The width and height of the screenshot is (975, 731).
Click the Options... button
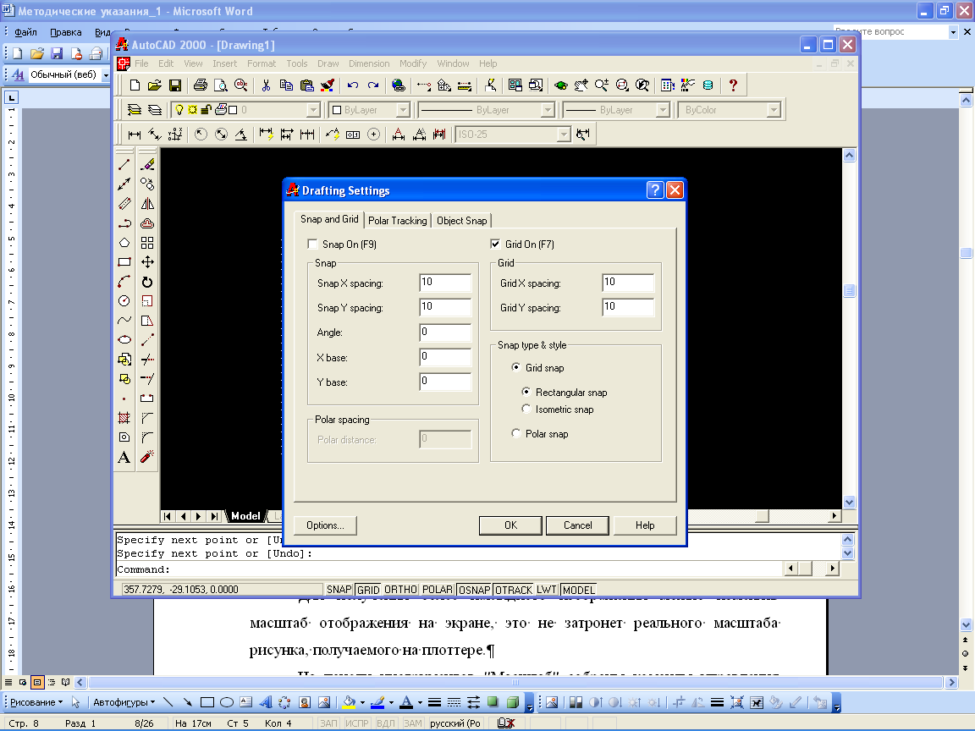click(x=325, y=525)
